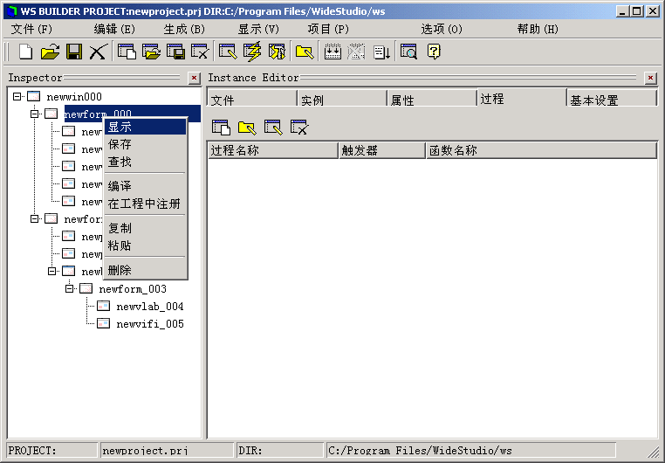Open the 文件(F) menu
Viewport: 665px width, 463px height.
click(x=31, y=29)
